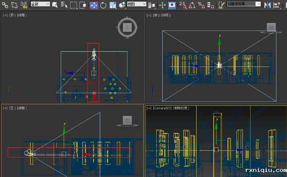Image resolution: width=287 pixels, height=177 pixels.
Task: Toggle Keyboard Shortcut Override
Action: click(x=172, y=5)
